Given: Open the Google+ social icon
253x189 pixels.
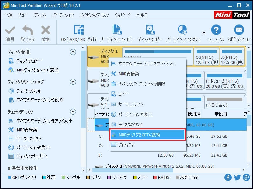Looking at the screenshot, I should pos(246,178).
